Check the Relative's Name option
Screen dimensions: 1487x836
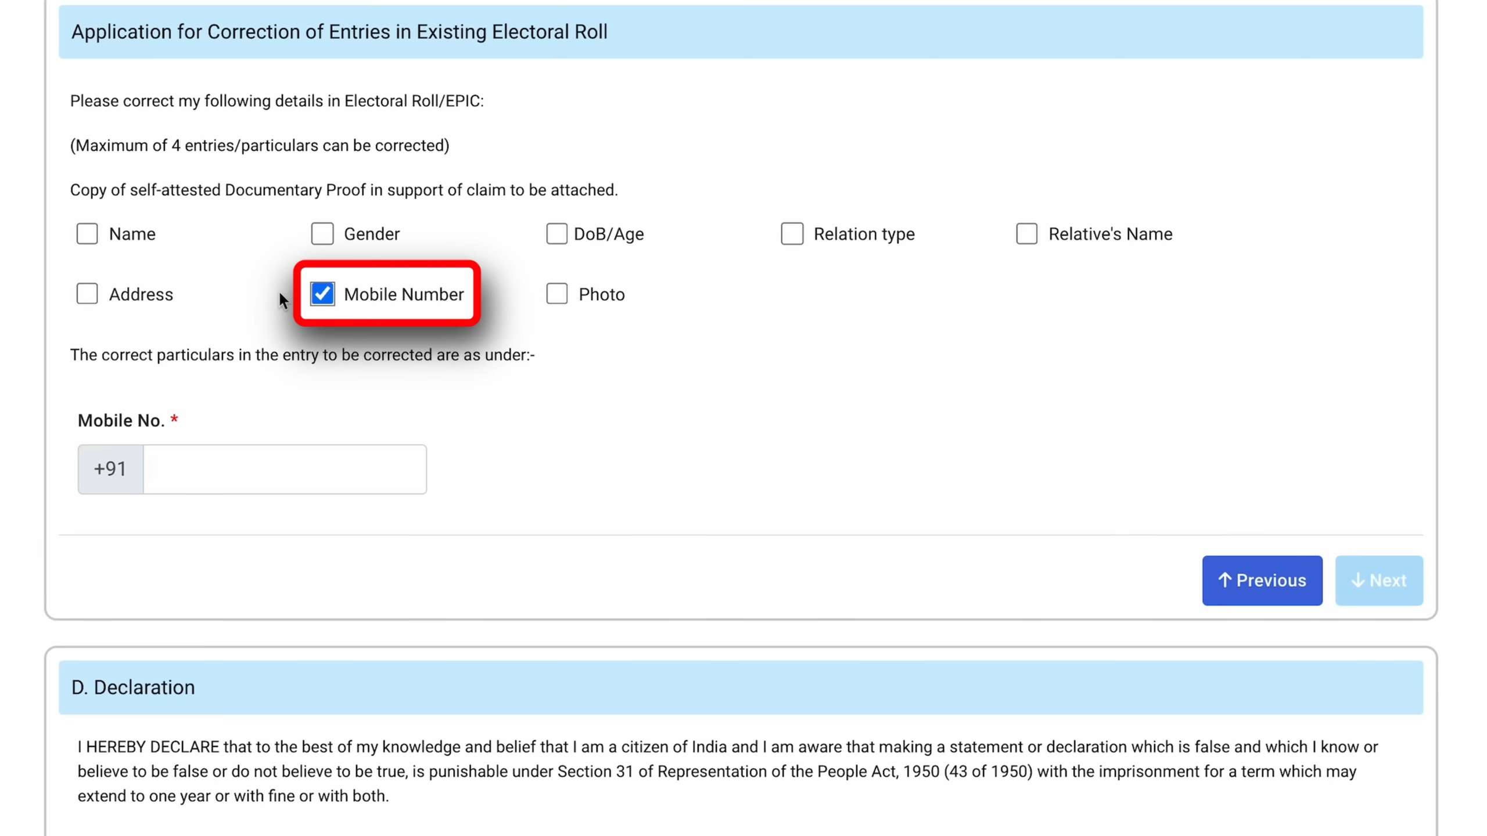[x=1027, y=234]
